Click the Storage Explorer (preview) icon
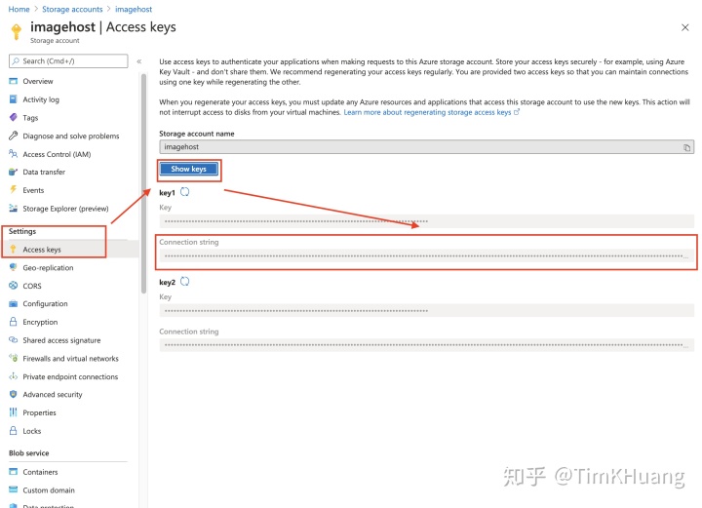Image resolution: width=702 pixels, height=508 pixels. coord(14,208)
